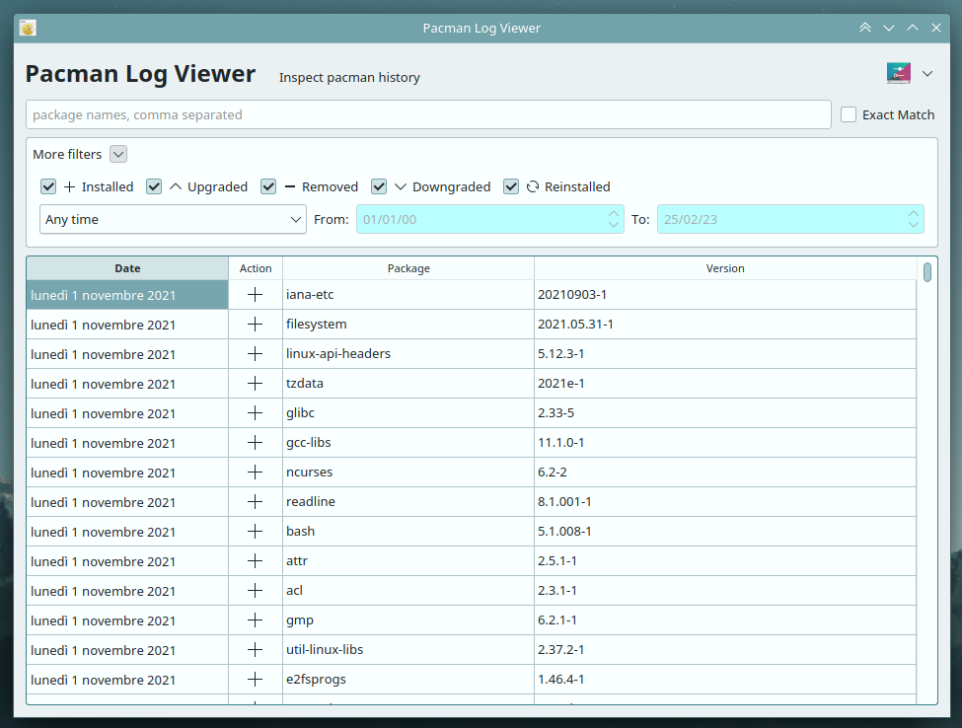Decrease the From date with down arrow
This screenshot has height=728, width=962.
tap(614, 225)
